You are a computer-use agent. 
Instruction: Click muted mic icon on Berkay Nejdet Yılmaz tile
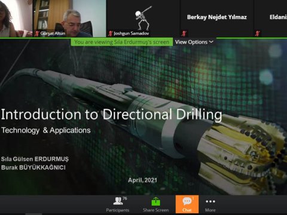(x=184, y=33)
